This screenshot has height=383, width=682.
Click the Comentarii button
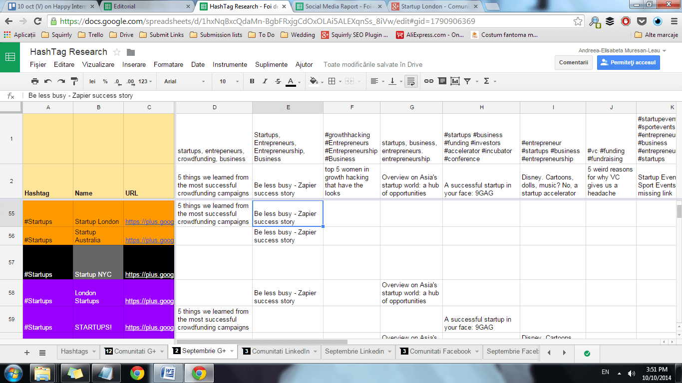click(x=573, y=62)
